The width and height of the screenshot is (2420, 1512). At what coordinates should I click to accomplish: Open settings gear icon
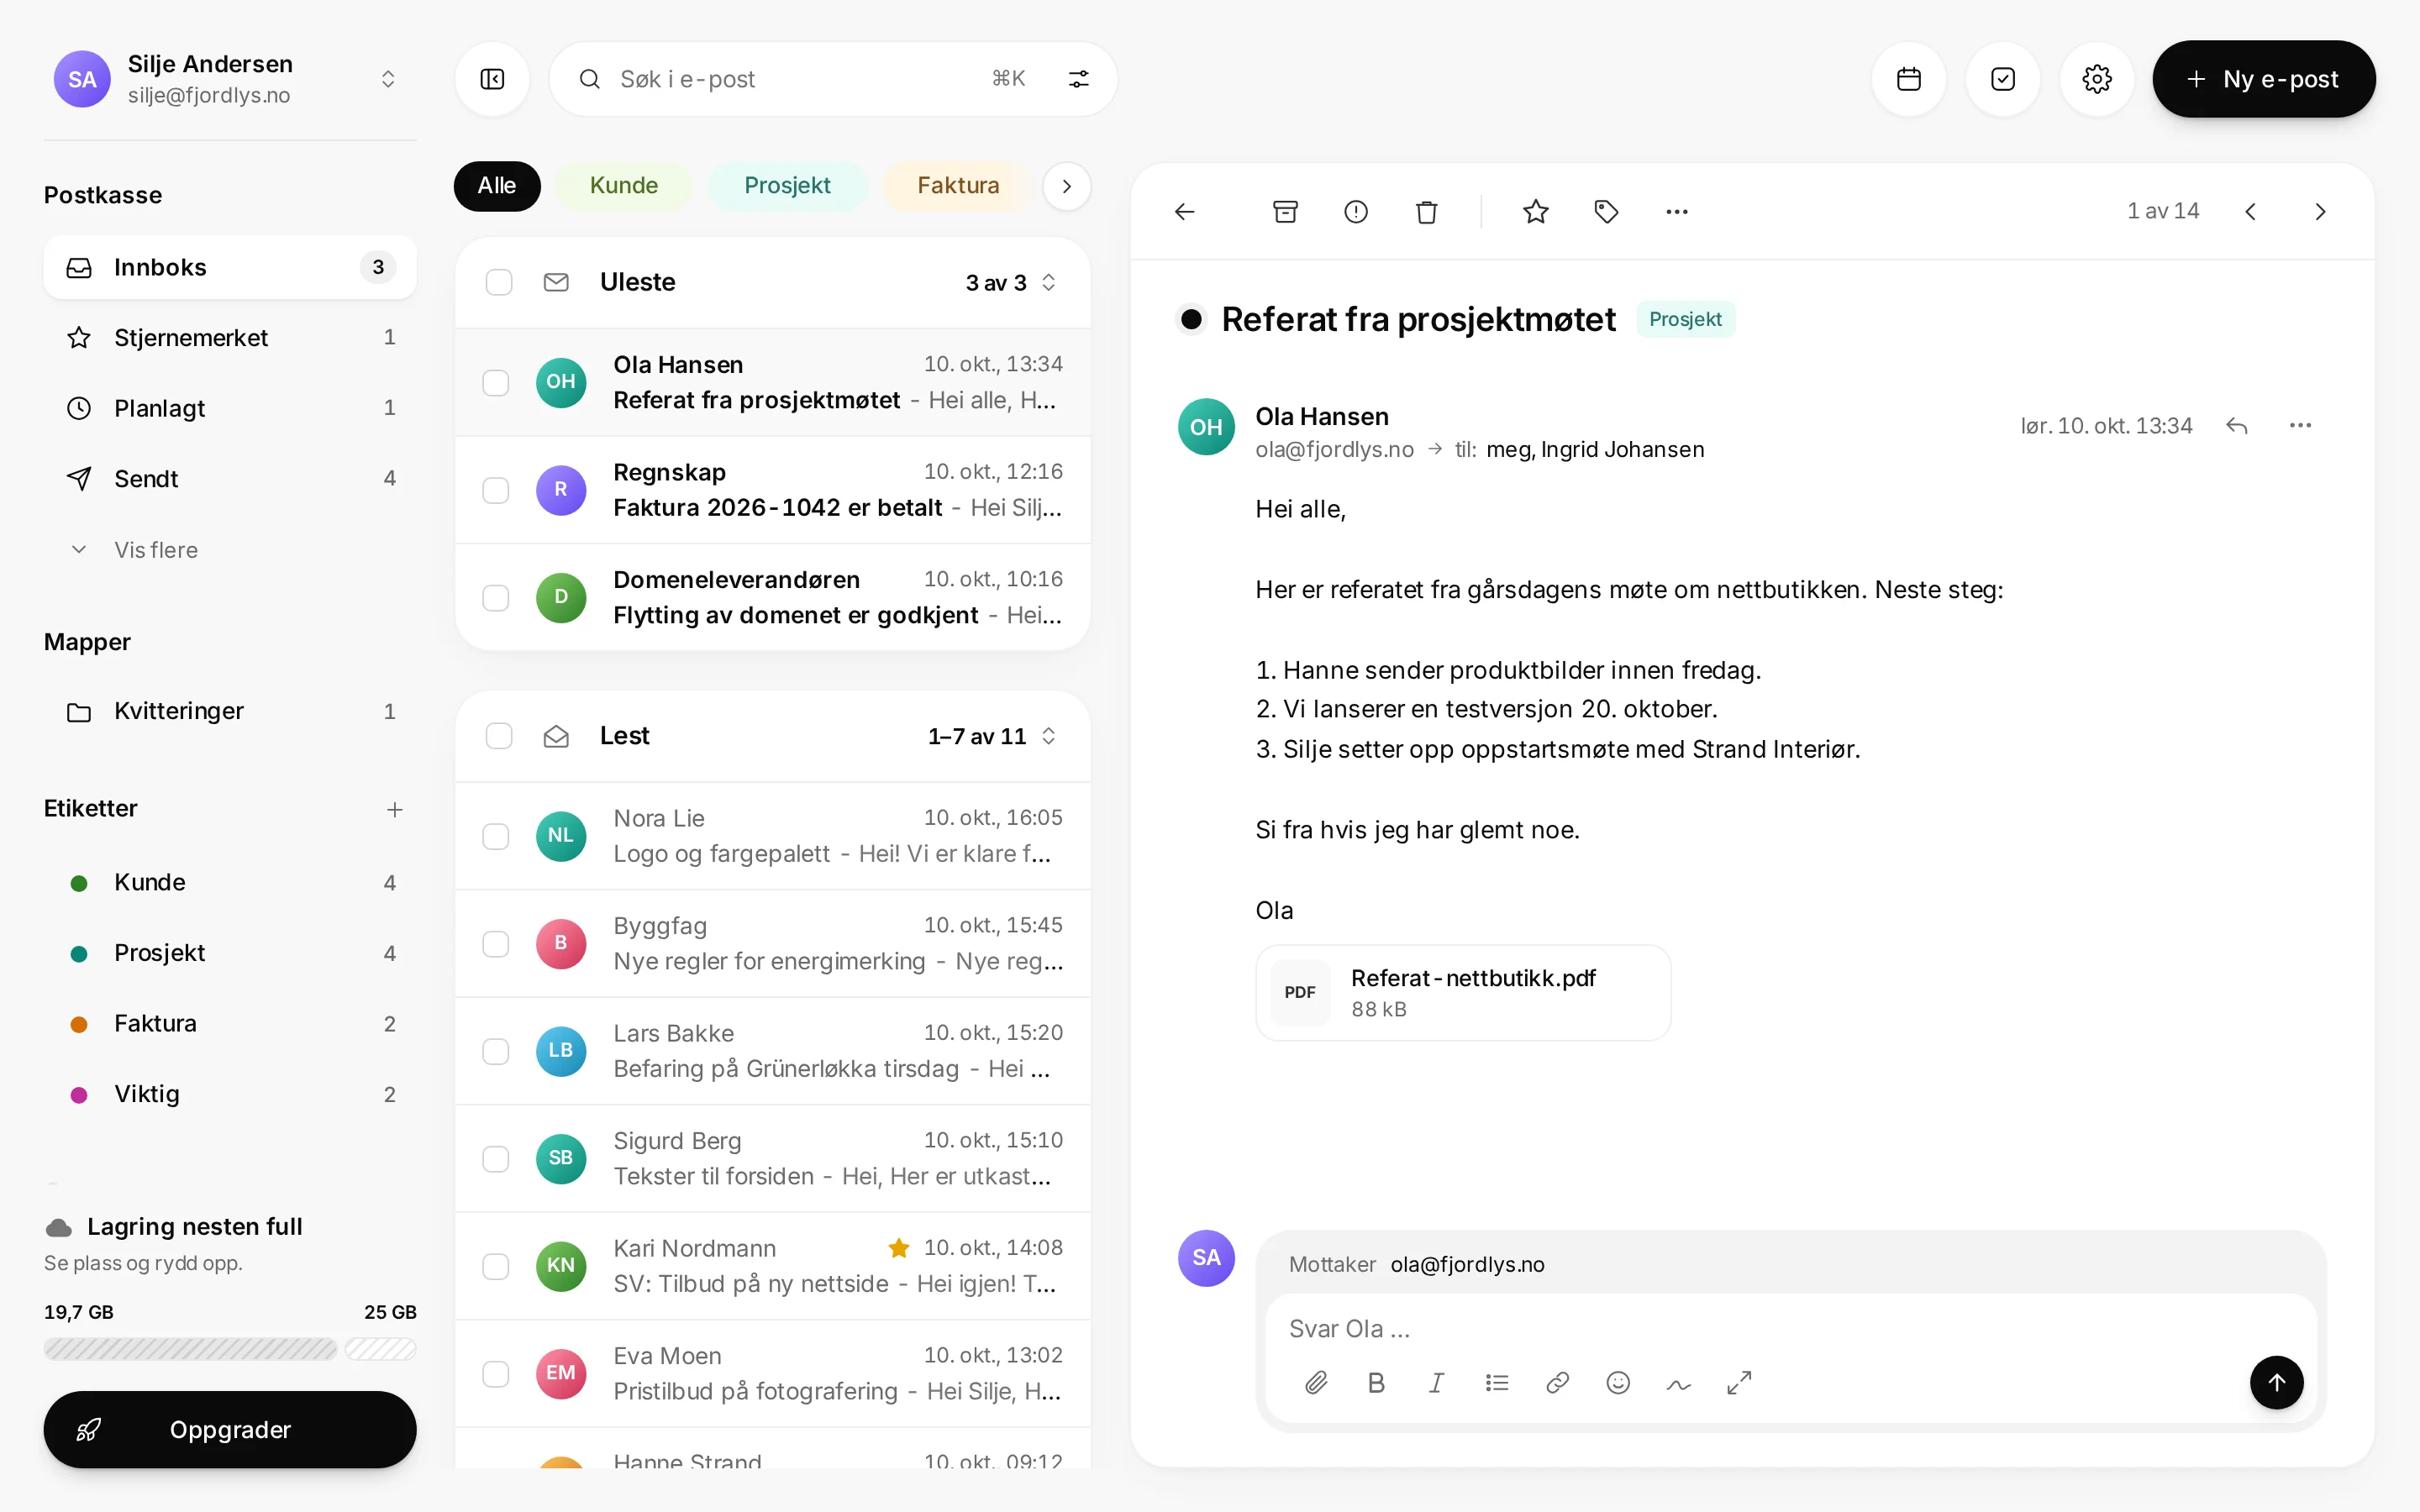(2096, 79)
